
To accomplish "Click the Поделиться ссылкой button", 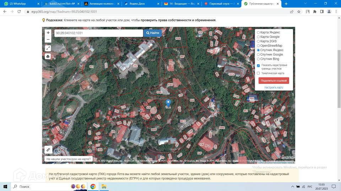I will click(x=274, y=81).
